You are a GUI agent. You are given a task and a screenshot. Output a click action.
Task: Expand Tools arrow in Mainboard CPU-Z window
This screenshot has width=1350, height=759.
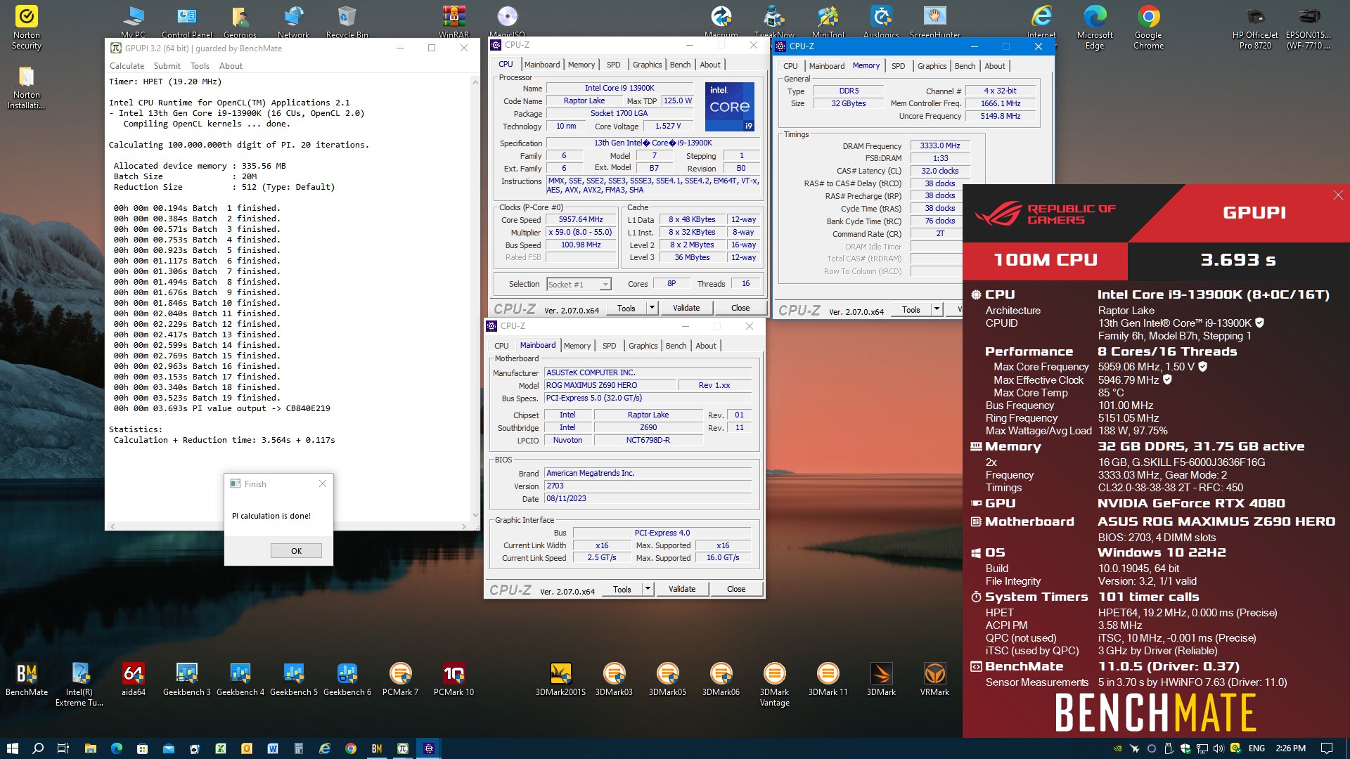click(648, 589)
